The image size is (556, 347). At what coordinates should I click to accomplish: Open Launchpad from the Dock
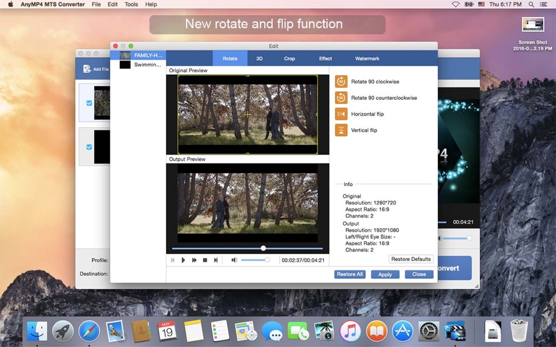point(63,330)
